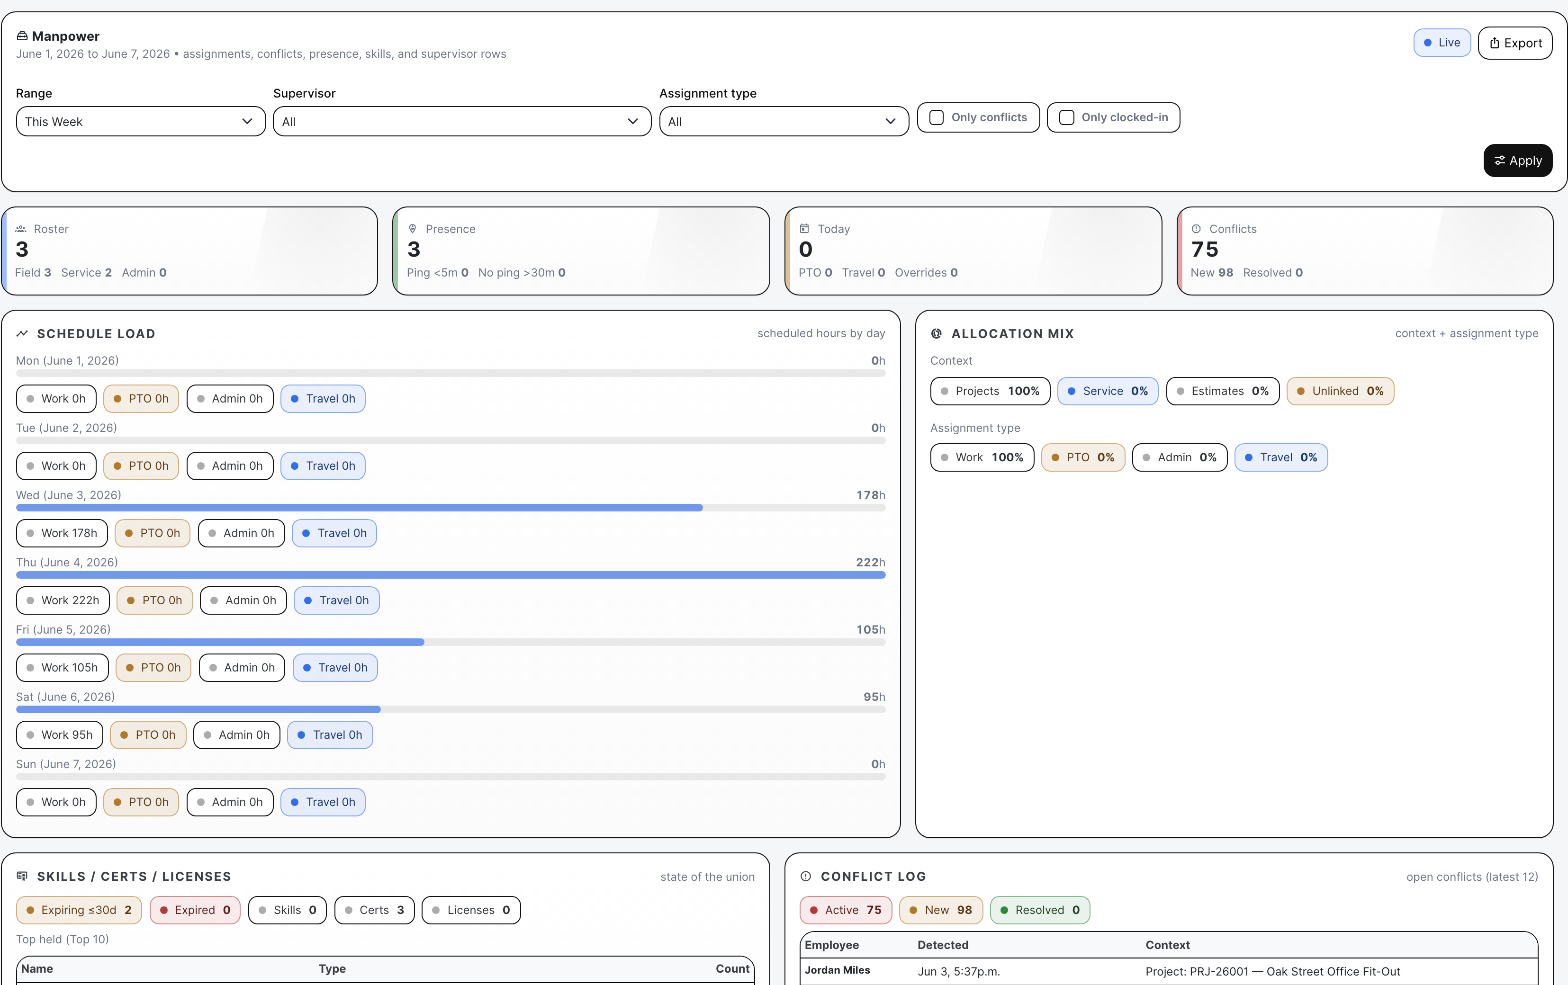This screenshot has width=1568, height=985.
Task: Click the Employee column header
Action: click(x=831, y=945)
